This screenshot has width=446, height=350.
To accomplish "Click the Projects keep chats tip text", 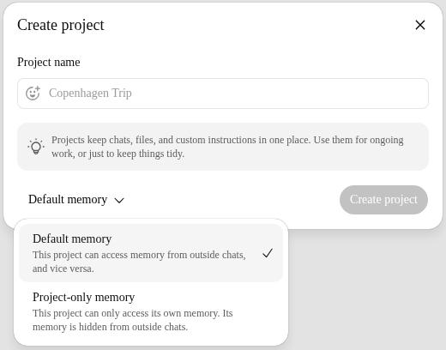I will click(227, 147).
